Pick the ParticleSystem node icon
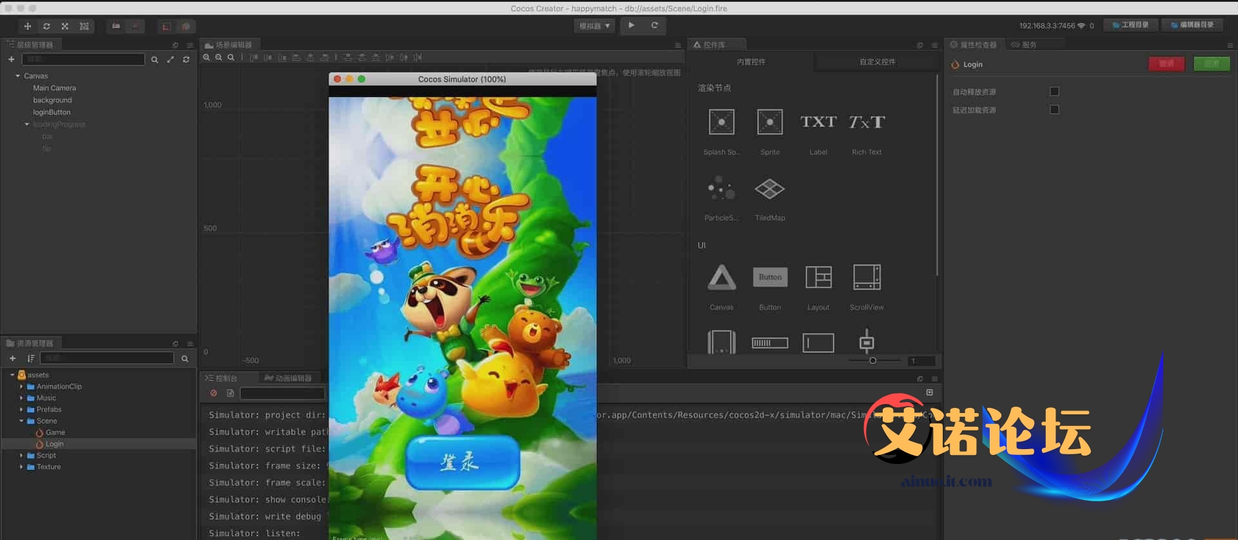This screenshot has width=1238, height=540. coord(722,189)
